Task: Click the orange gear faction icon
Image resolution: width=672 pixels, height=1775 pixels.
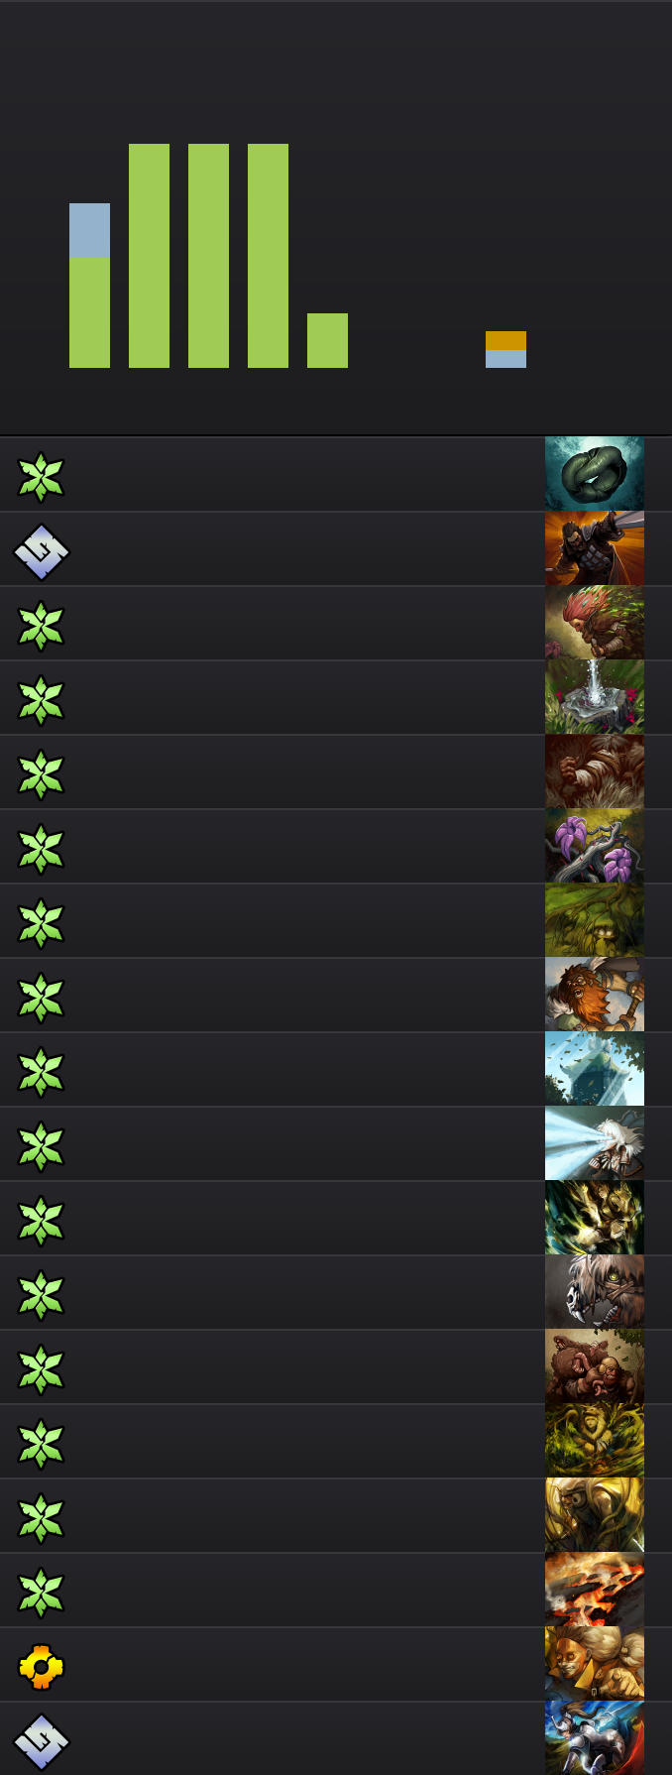Action: [41, 1667]
